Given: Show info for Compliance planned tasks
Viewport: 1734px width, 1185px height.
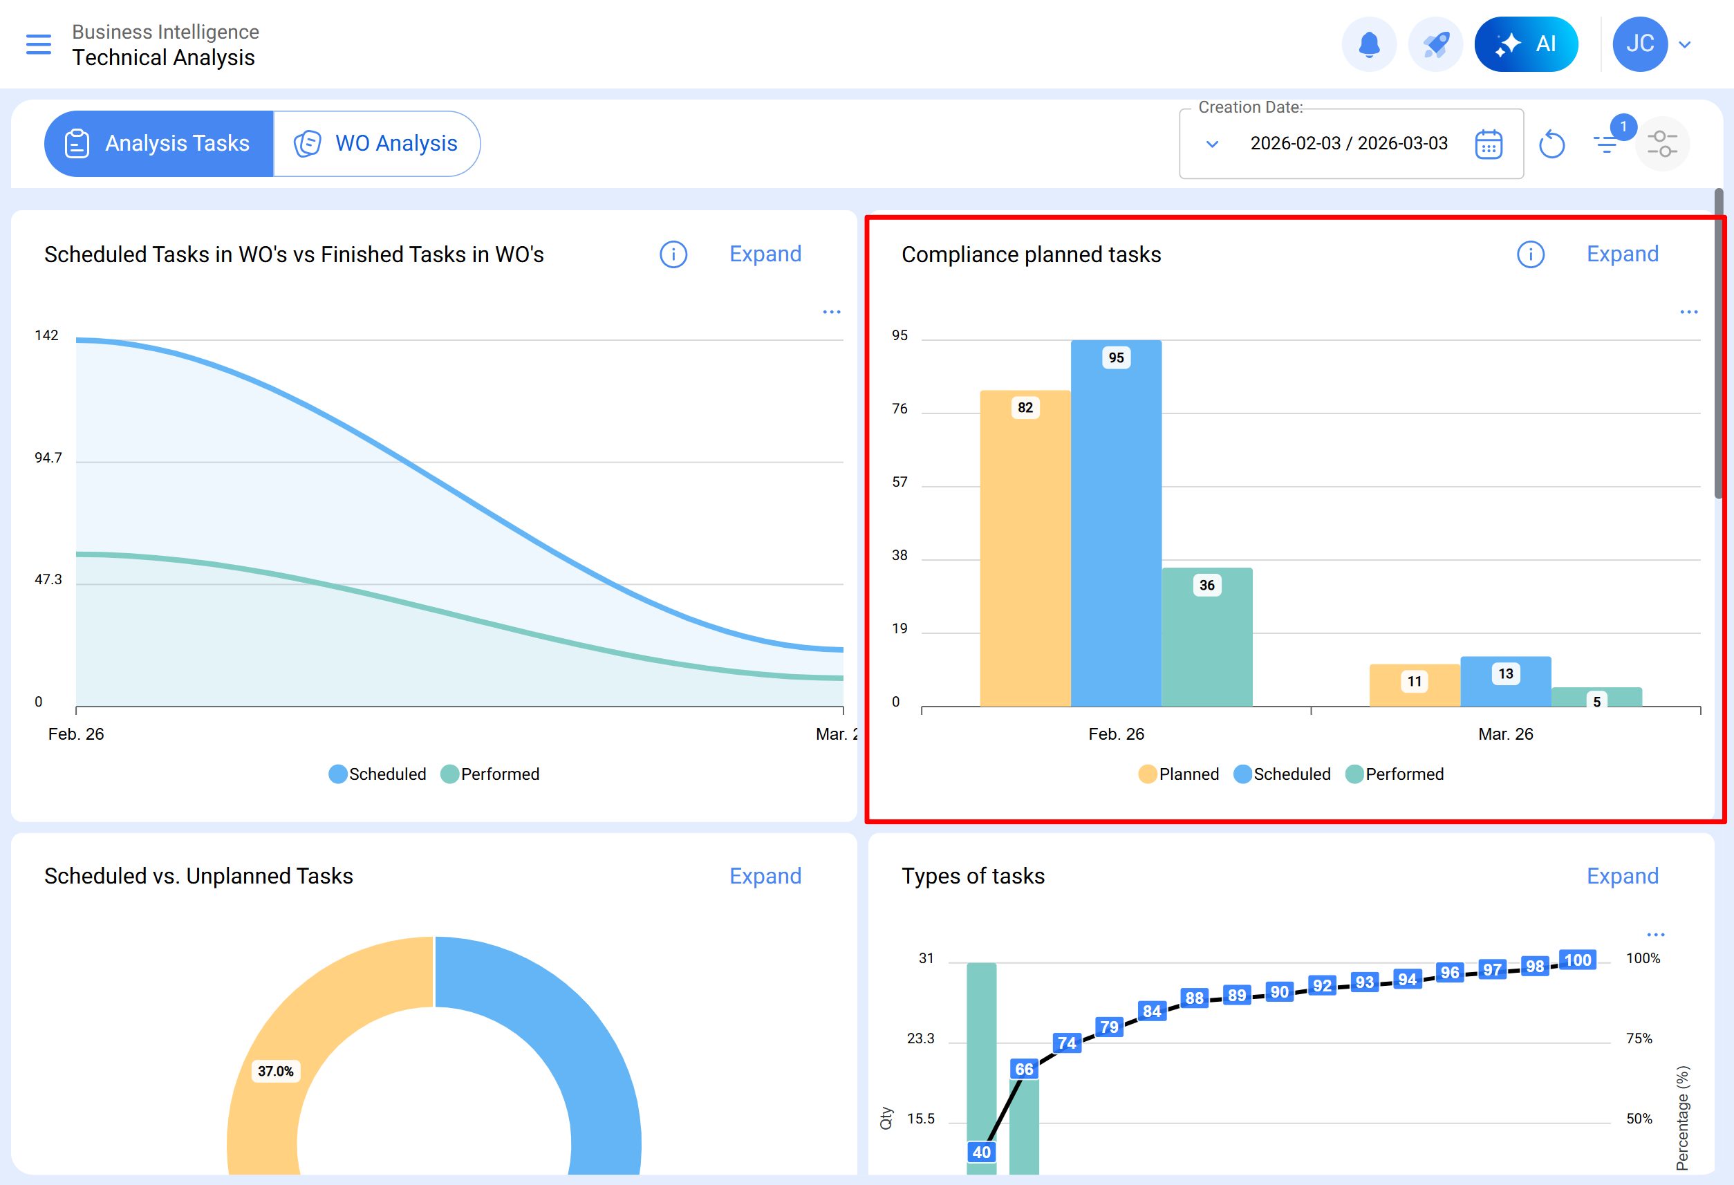Looking at the screenshot, I should coord(1529,254).
